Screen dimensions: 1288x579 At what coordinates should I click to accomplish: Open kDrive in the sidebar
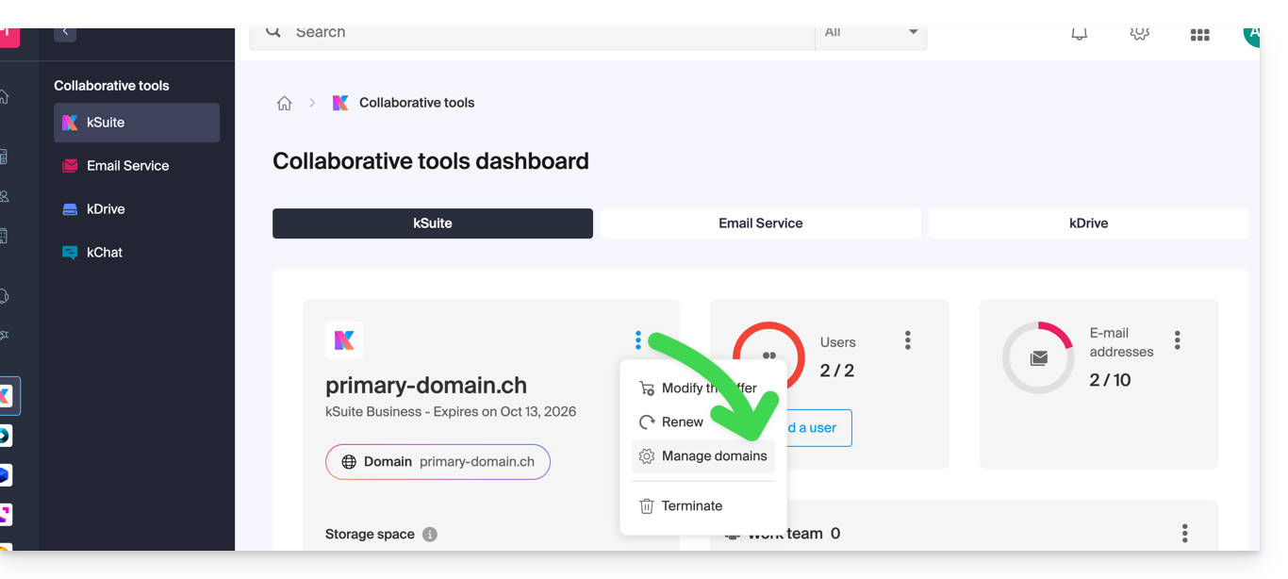(x=106, y=209)
